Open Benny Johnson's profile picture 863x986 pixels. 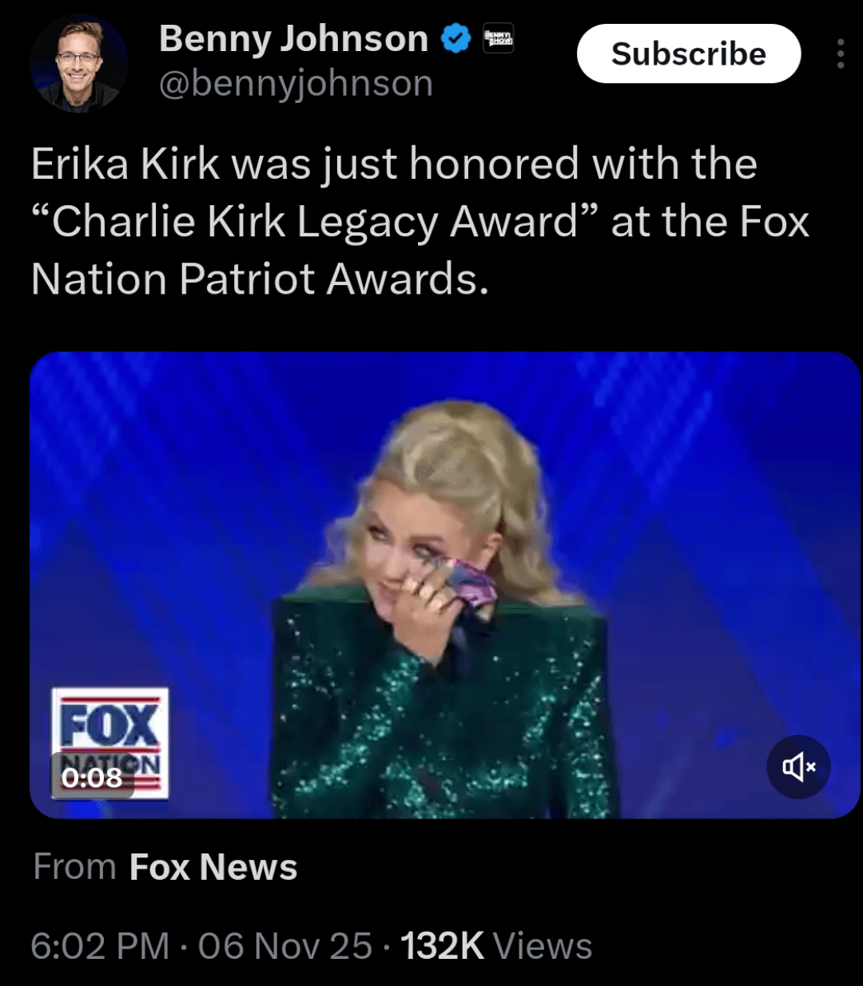(79, 62)
